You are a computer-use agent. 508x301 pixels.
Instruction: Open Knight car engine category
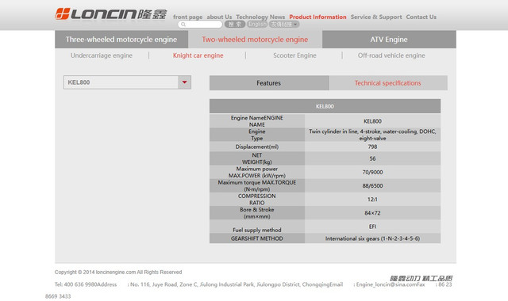pos(198,55)
